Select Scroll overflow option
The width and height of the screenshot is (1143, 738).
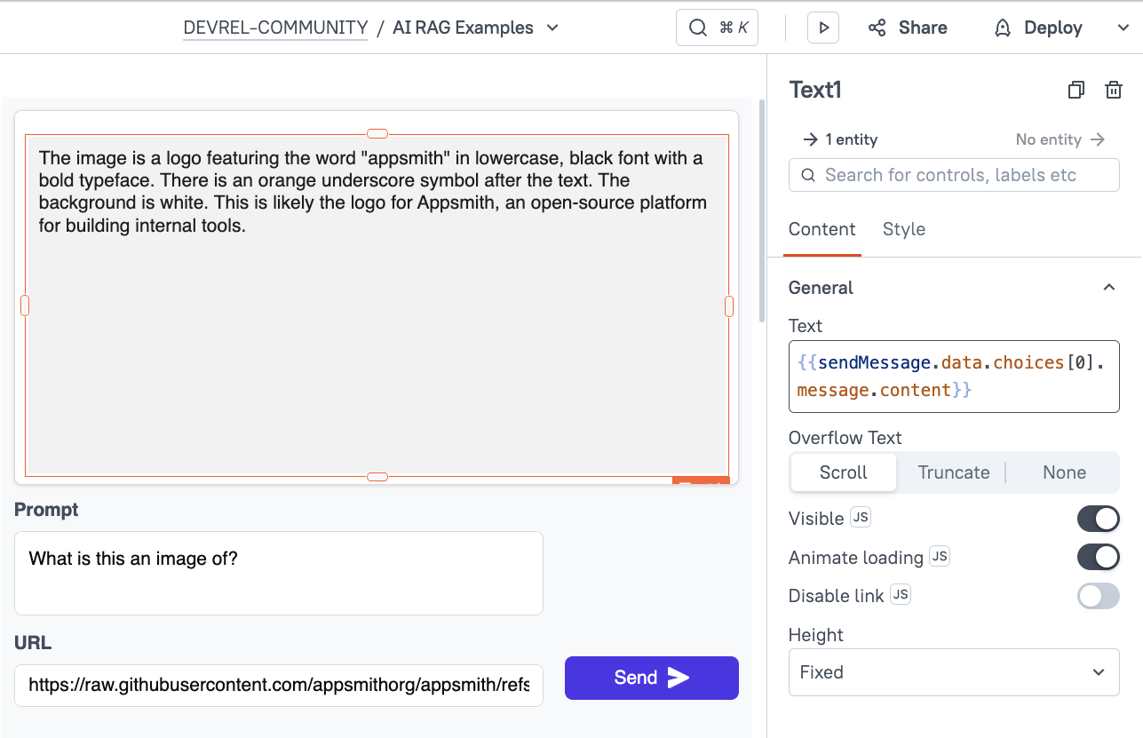click(843, 472)
